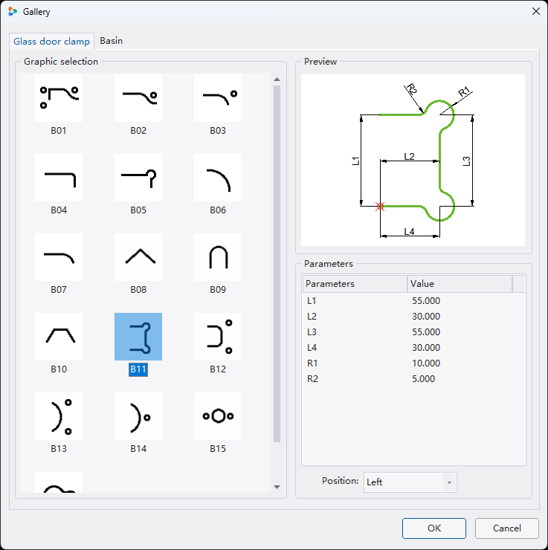
Task: Confirm with the OK button
Action: pos(434,528)
